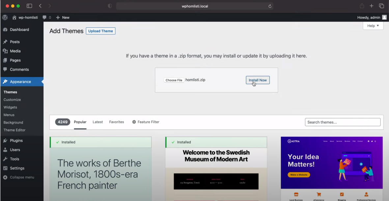389x201 pixels.
Task: Click the Collapse menu arrow icon
Action: [x=5, y=177]
